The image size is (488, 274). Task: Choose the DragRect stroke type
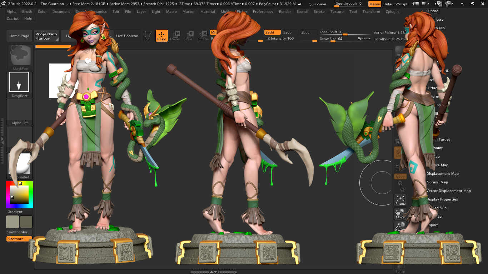pos(20,85)
